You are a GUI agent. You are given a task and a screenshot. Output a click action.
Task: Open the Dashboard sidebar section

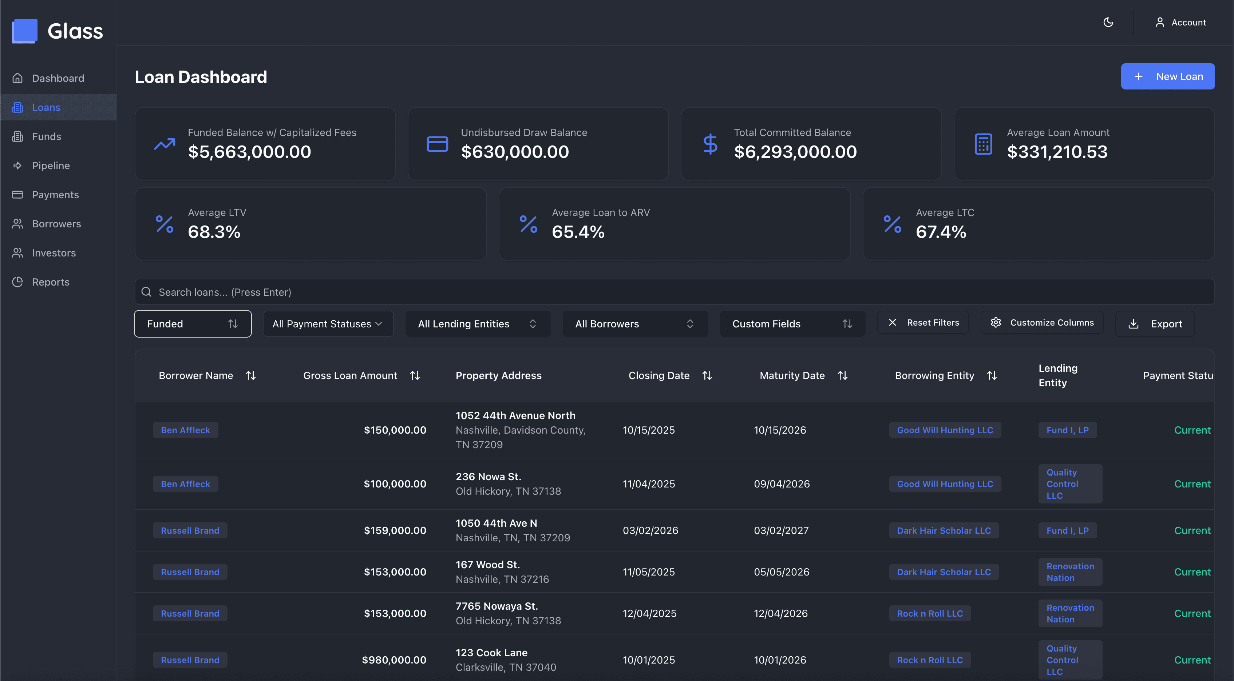click(58, 78)
